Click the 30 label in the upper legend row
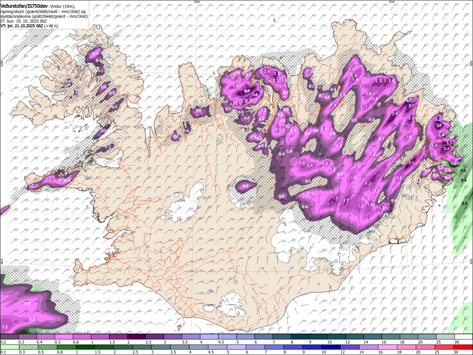 tap(457, 342)
